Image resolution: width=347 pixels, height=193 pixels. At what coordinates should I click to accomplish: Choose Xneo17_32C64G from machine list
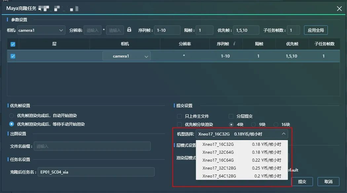pos(242,152)
